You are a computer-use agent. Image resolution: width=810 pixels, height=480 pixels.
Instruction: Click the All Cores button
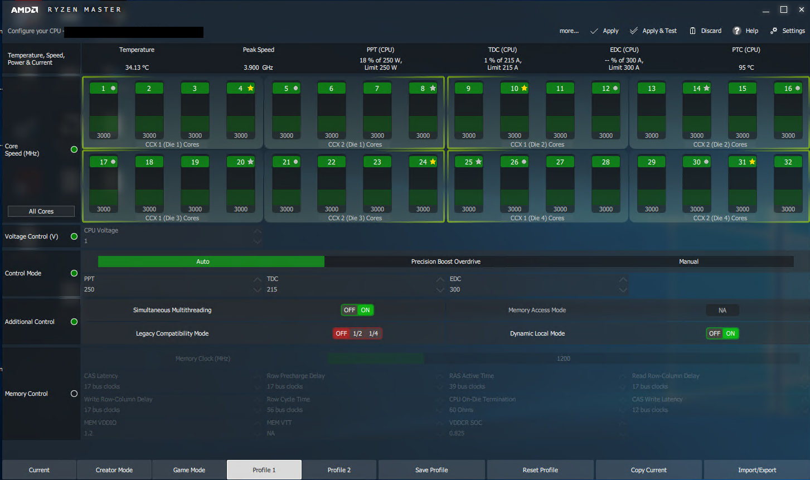(41, 211)
